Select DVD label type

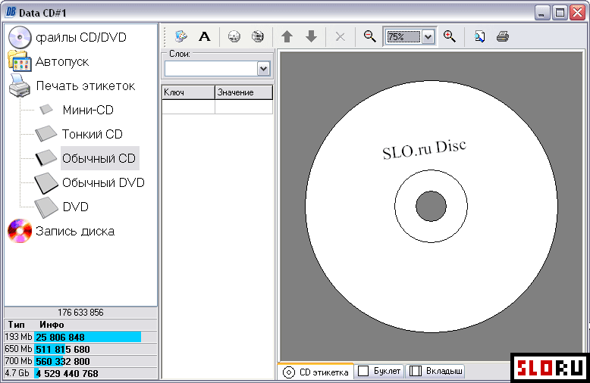pos(75,207)
